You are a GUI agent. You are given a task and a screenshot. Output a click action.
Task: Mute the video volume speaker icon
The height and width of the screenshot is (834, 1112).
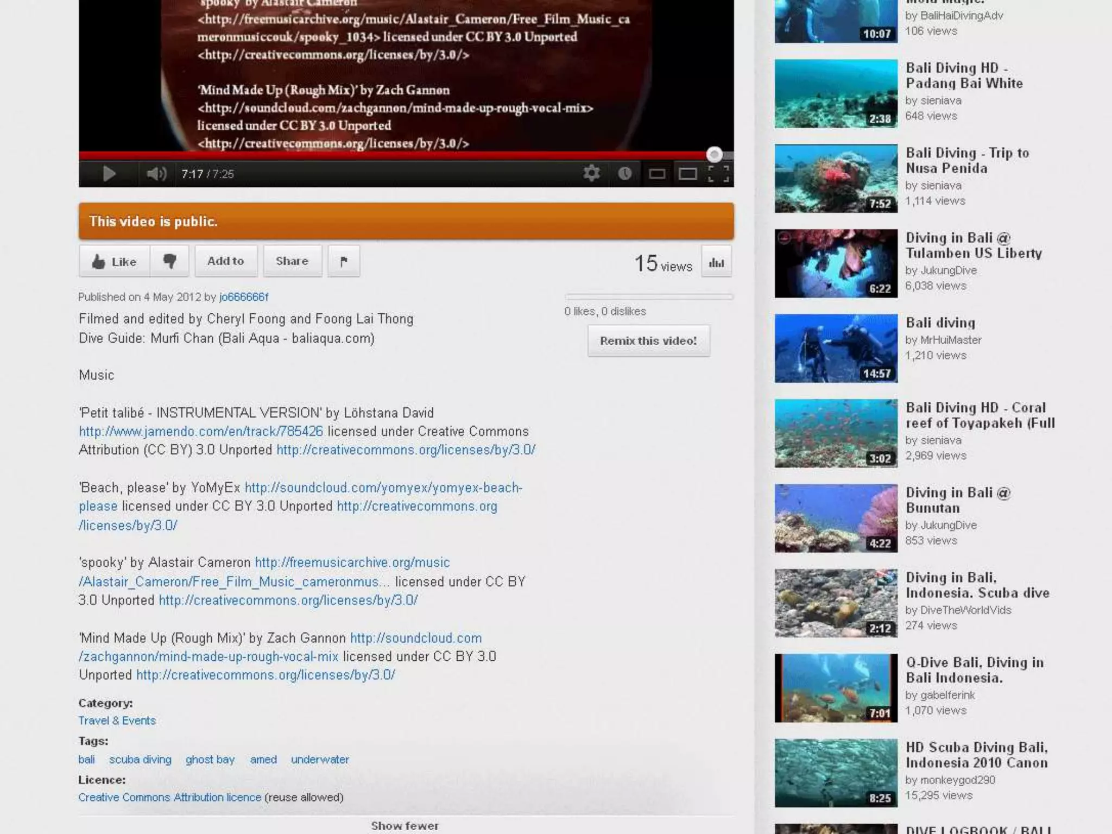click(156, 174)
